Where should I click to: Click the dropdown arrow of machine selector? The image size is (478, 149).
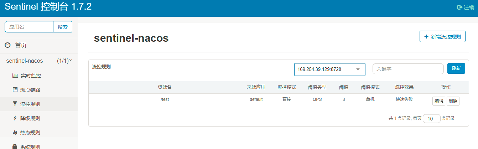(358, 70)
